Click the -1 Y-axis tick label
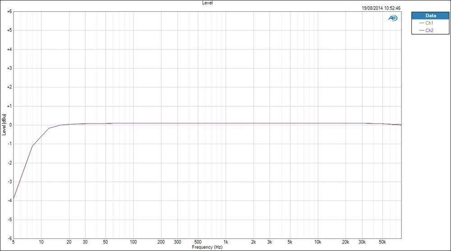 (x=10, y=144)
